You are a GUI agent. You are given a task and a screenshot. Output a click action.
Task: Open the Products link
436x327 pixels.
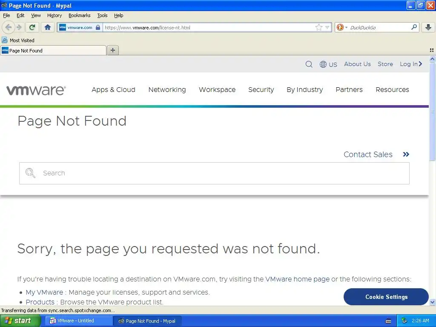pos(40,302)
